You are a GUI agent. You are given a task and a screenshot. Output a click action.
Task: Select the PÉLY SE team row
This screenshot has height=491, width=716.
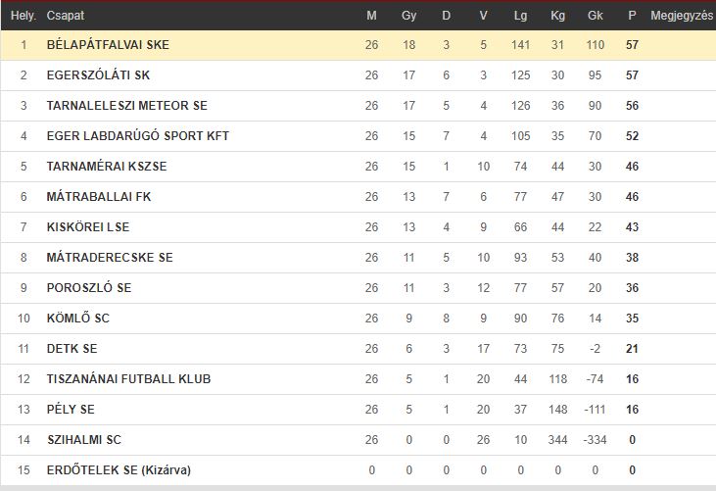[358, 410]
